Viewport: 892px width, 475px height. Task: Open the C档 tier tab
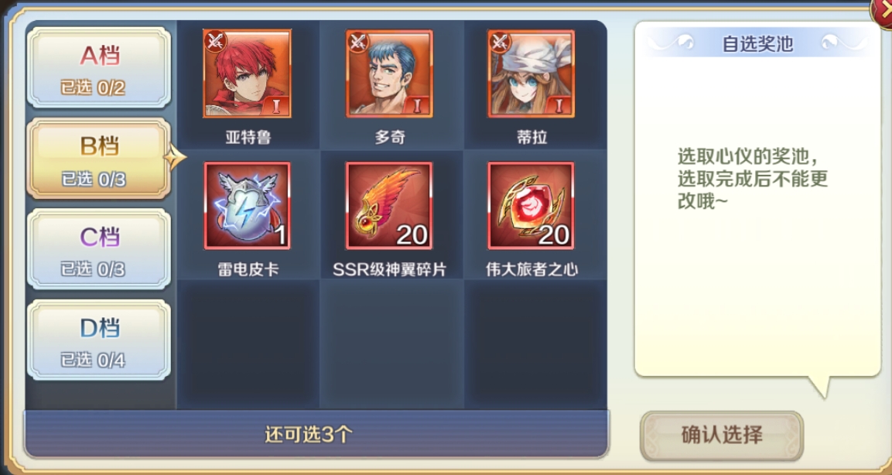[x=99, y=250]
